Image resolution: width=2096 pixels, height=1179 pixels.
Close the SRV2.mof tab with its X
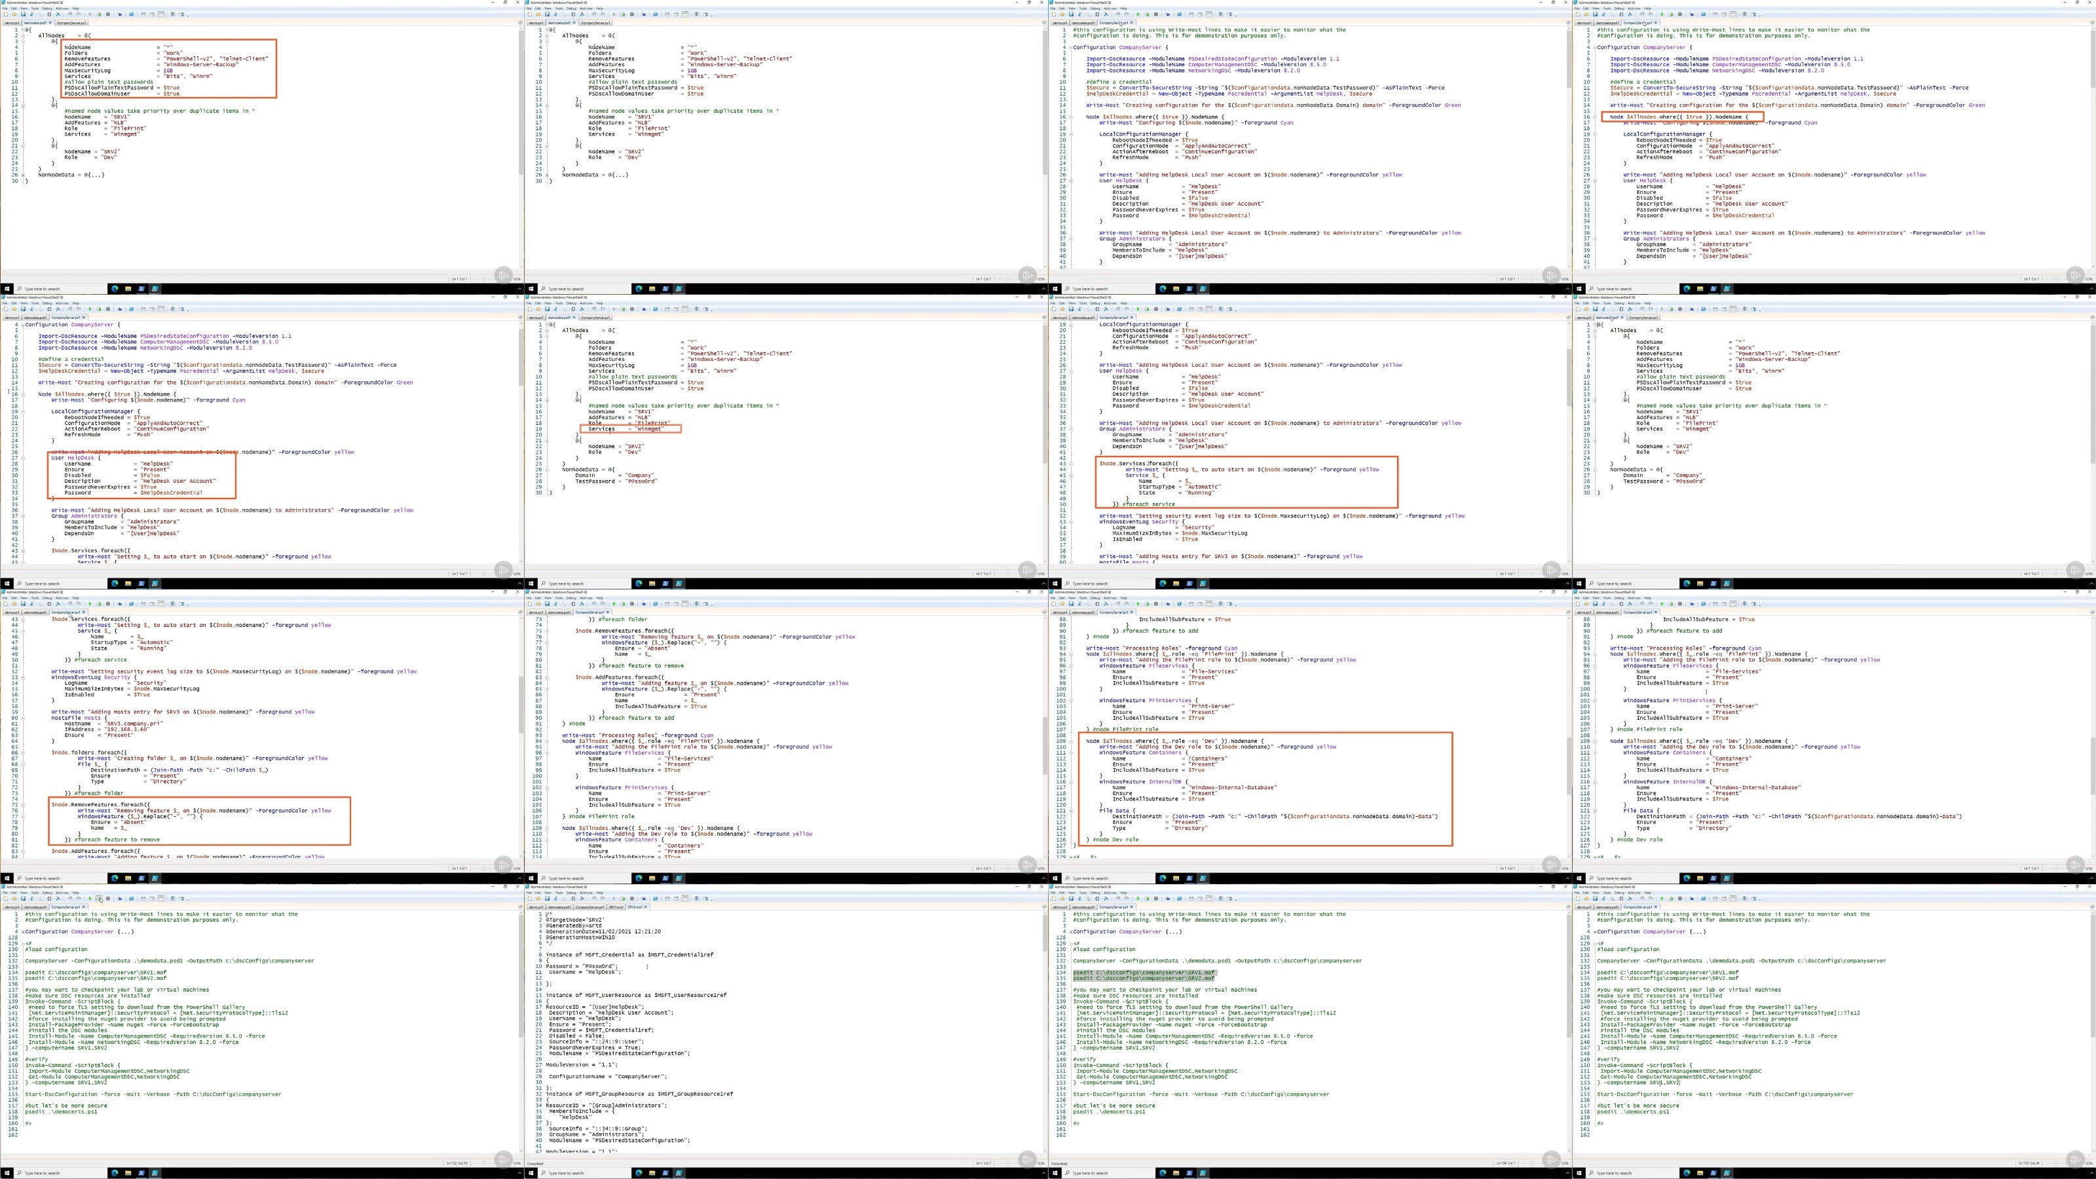pyautogui.click(x=646, y=907)
